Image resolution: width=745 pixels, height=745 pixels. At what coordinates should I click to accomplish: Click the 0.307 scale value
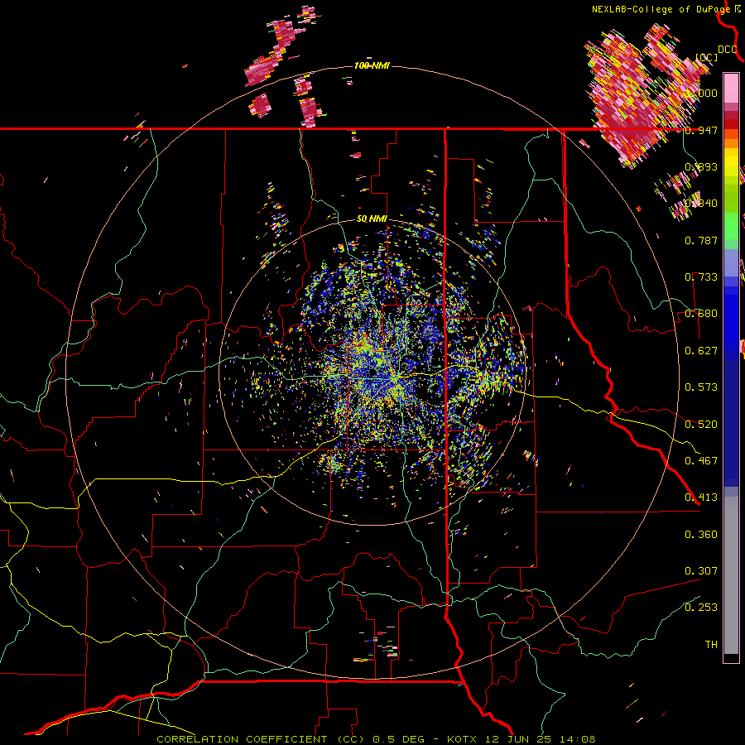(701, 571)
